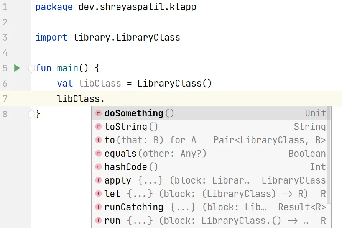Click method icon beside doSomething suggestion
The height and width of the screenshot is (228, 342).
tap(99, 113)
